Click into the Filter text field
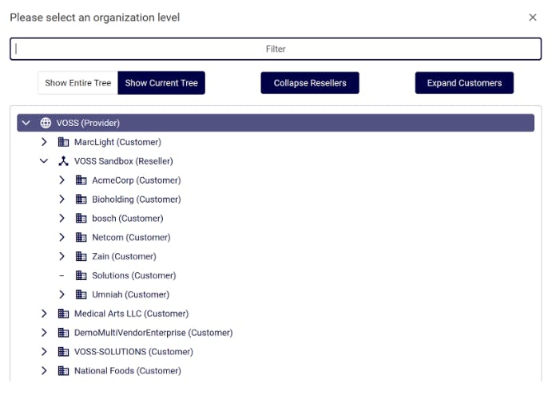 276,49
